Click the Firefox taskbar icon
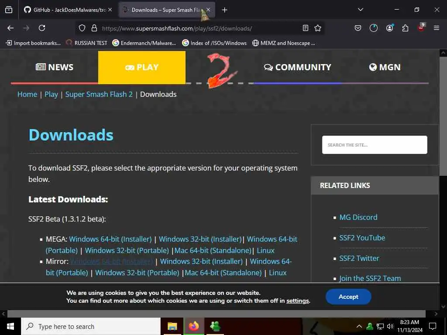The width and height of the screenshot is (447, 335). point(193,326)
